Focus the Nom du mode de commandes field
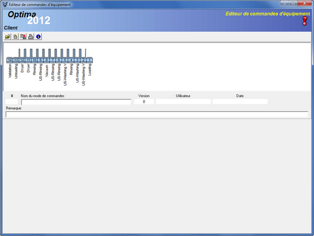Viewport: 314px width, 236px height. 76,102
